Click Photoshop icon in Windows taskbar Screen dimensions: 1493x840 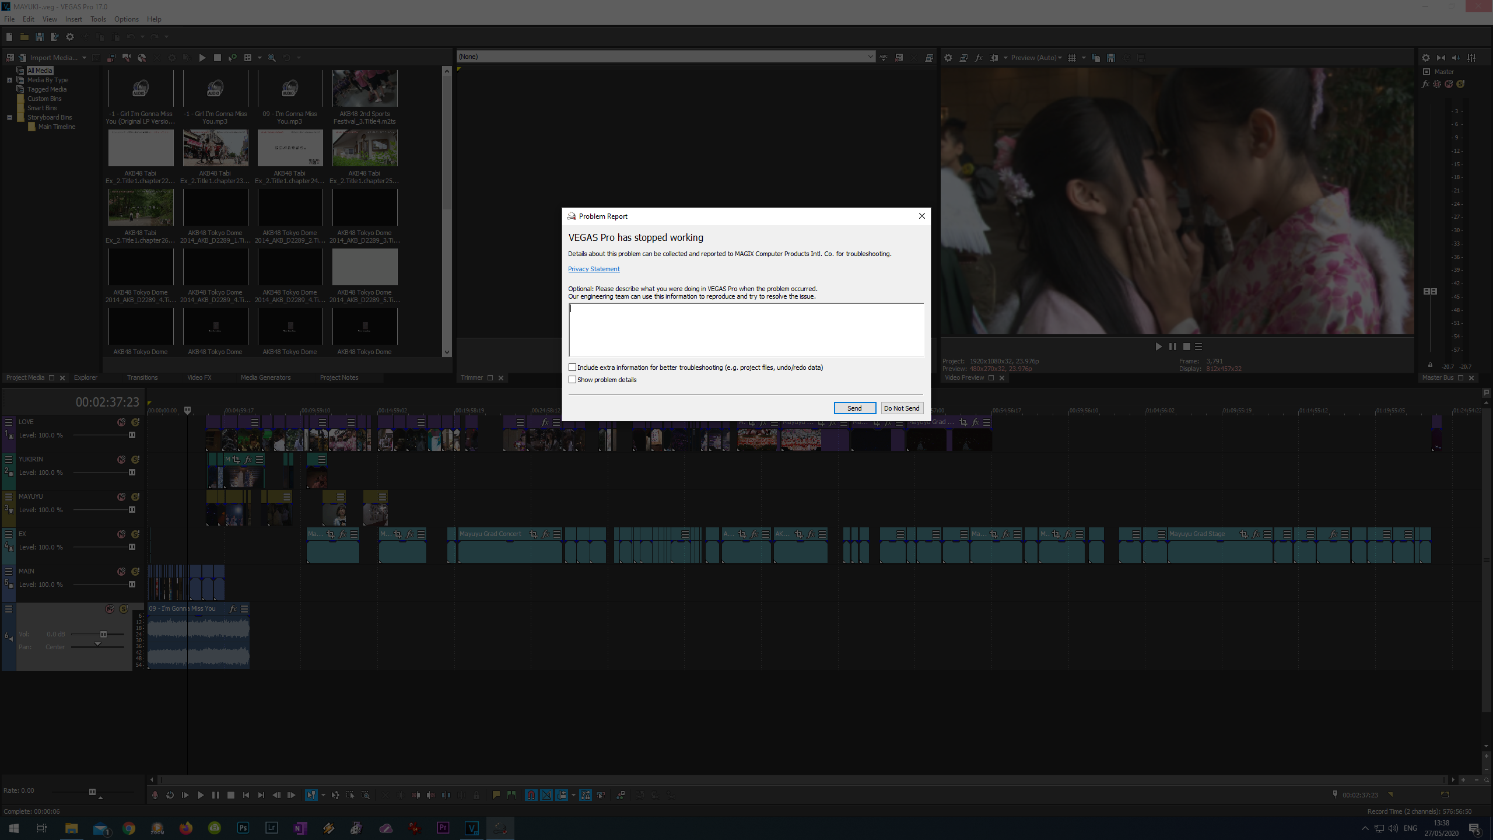click(243, 828)
